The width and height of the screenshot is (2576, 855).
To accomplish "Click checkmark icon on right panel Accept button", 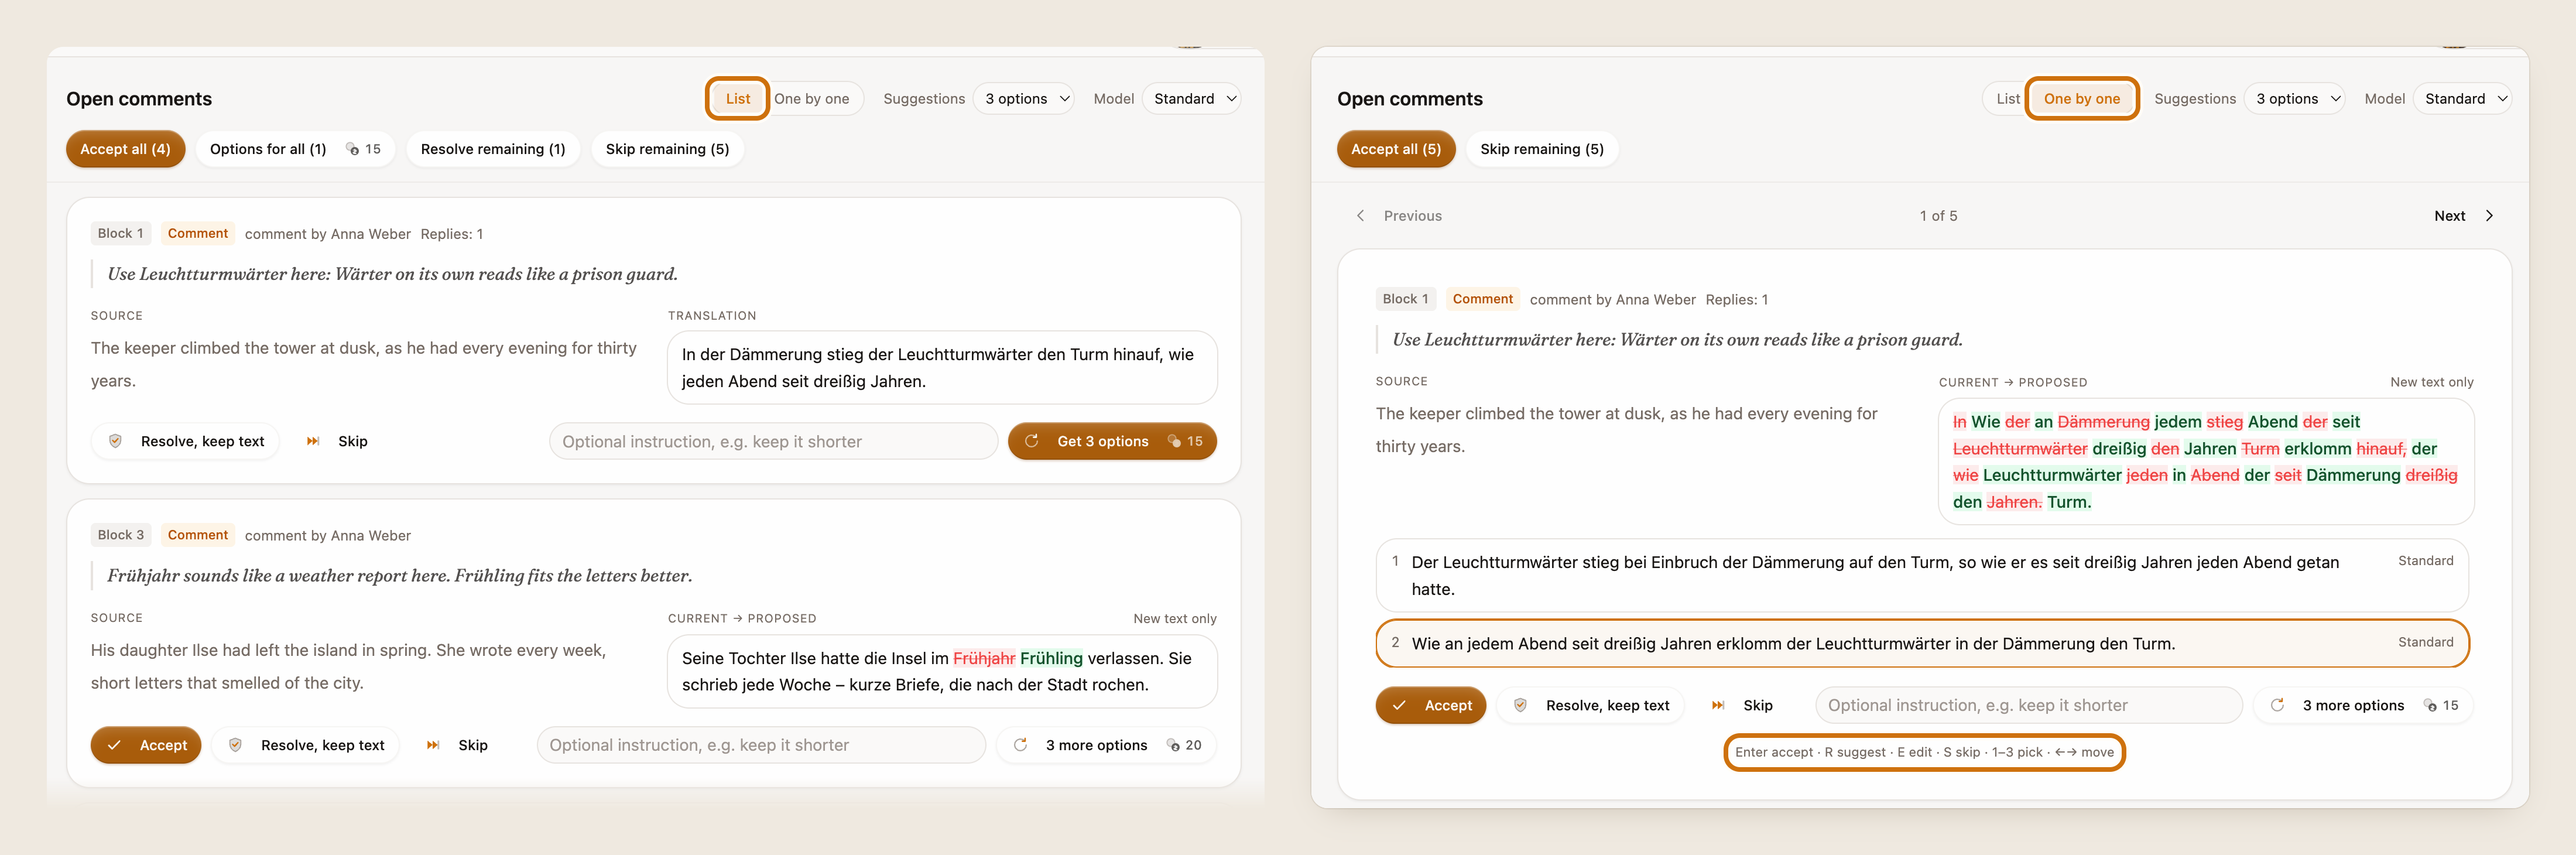I will [x=1399, y=705].
